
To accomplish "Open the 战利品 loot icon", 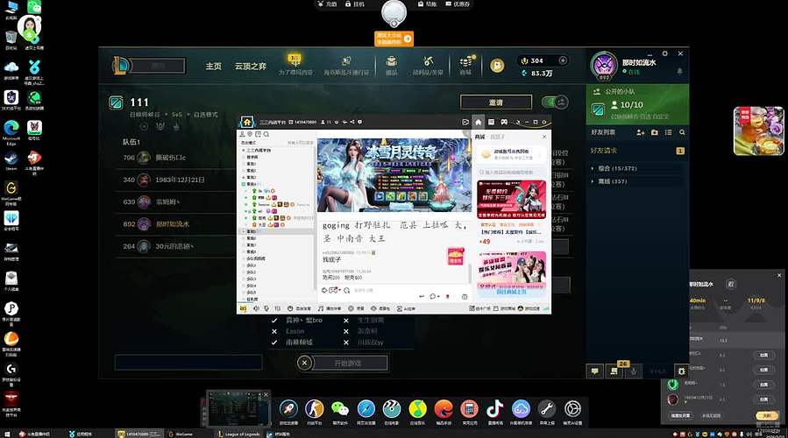I will 428,66.
